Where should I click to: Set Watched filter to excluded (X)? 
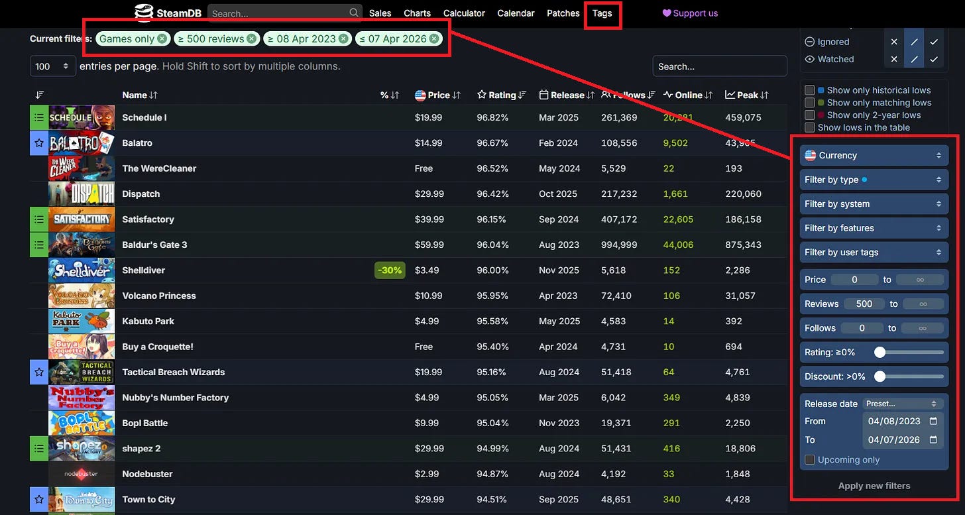point(894,59)
